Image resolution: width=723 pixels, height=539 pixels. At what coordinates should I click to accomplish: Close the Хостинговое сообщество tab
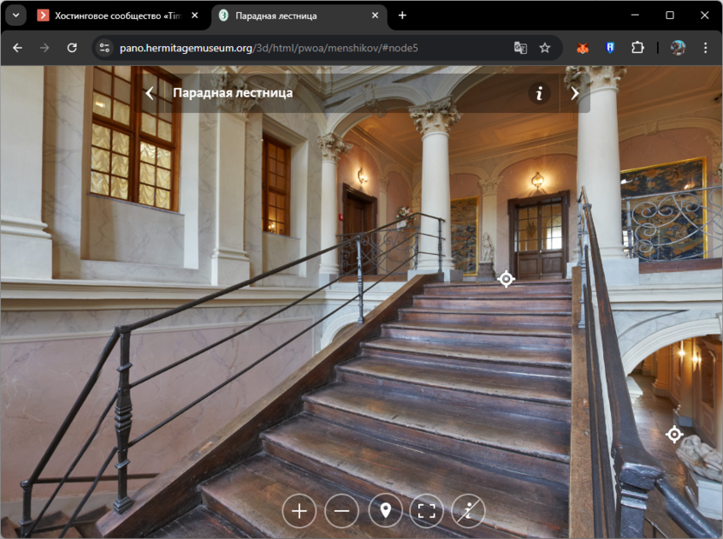195,16
